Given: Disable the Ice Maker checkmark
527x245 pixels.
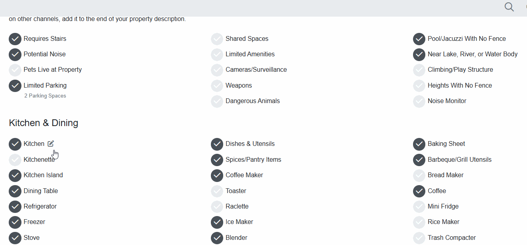Looking at the screenshot, I should [x=217, y=222].
